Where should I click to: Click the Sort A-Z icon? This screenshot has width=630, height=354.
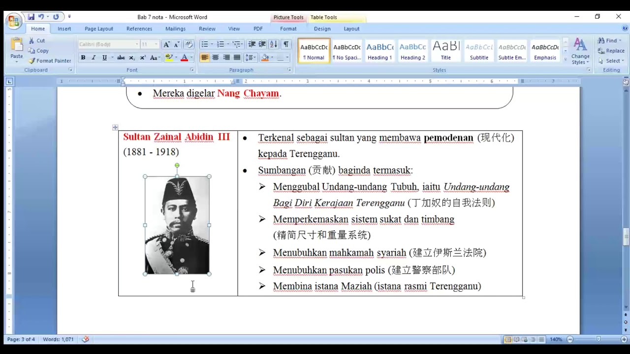pyautogui.click(x=274, y=44)
